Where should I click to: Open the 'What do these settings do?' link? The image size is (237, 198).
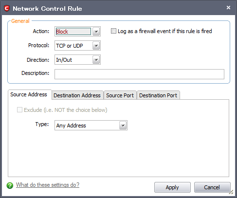coord(48,185)
